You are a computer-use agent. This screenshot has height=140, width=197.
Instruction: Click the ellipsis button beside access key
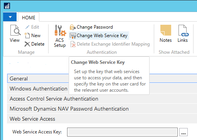[184, 132]
